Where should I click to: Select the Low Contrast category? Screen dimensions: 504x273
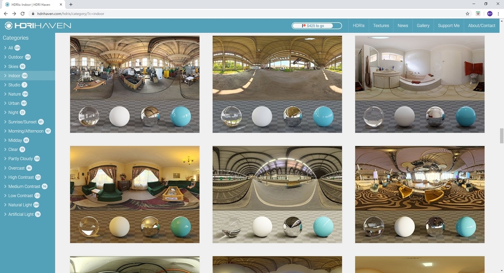pos(27,196)
